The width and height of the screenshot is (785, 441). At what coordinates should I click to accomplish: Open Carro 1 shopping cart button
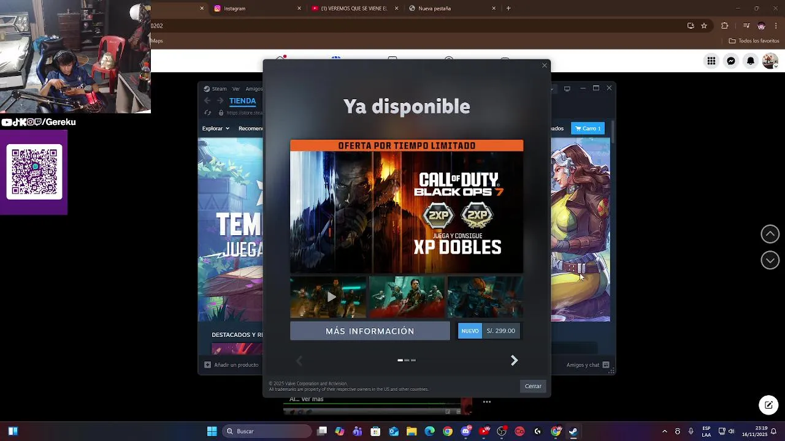pos(588,129)
